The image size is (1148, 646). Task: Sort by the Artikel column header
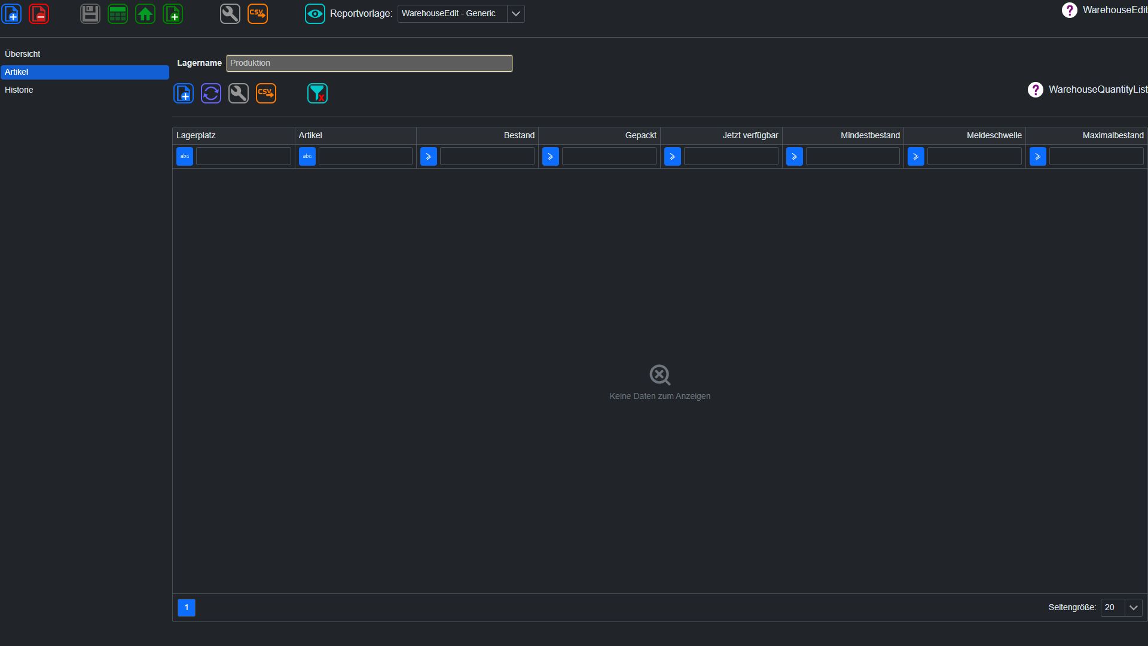tap(356, 135)
